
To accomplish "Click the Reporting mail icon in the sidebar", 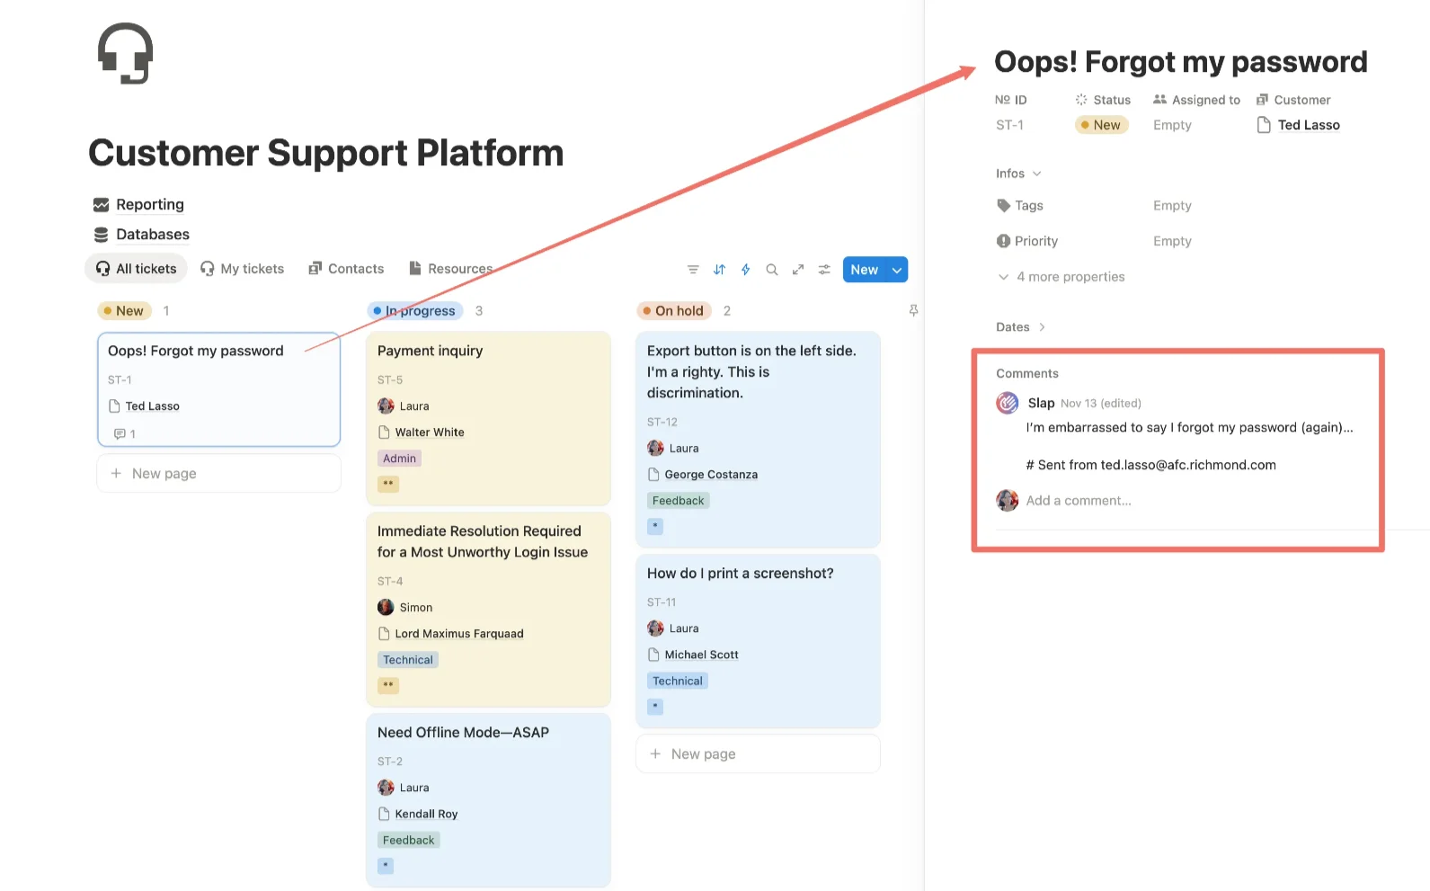I will tap(101, 204).
